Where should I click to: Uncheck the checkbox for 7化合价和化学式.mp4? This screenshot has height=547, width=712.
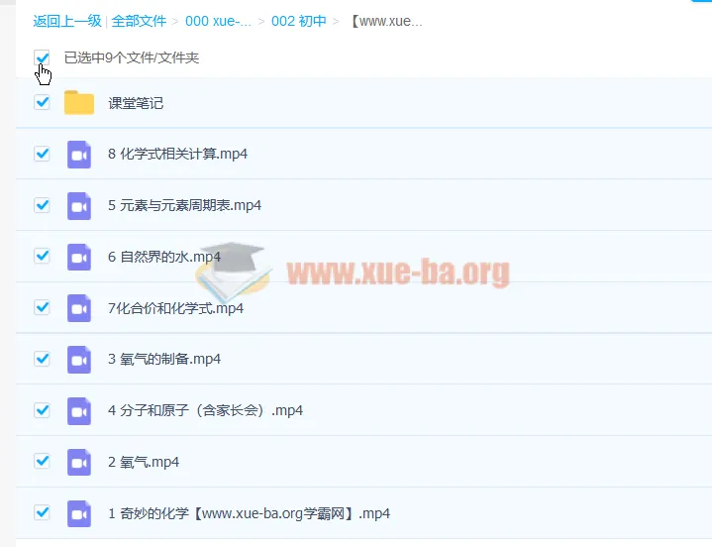[x=42, y=307]
